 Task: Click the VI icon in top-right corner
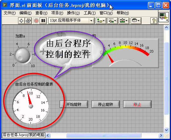[164, 17]
